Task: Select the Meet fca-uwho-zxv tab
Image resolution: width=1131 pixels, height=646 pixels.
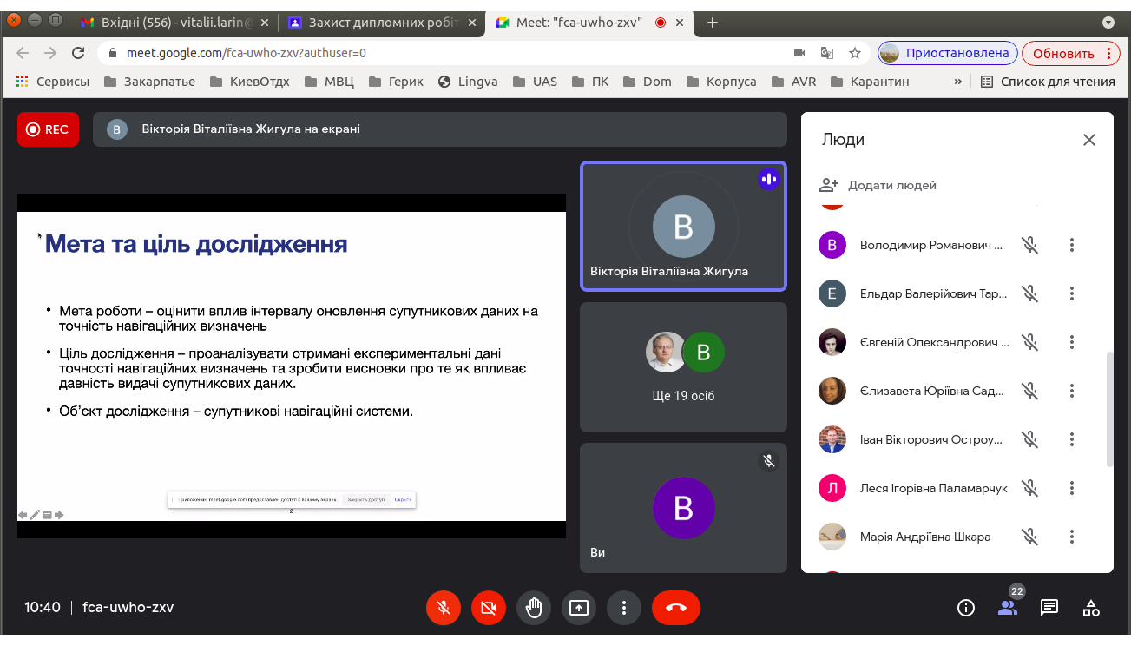Action: click(589, 23)
